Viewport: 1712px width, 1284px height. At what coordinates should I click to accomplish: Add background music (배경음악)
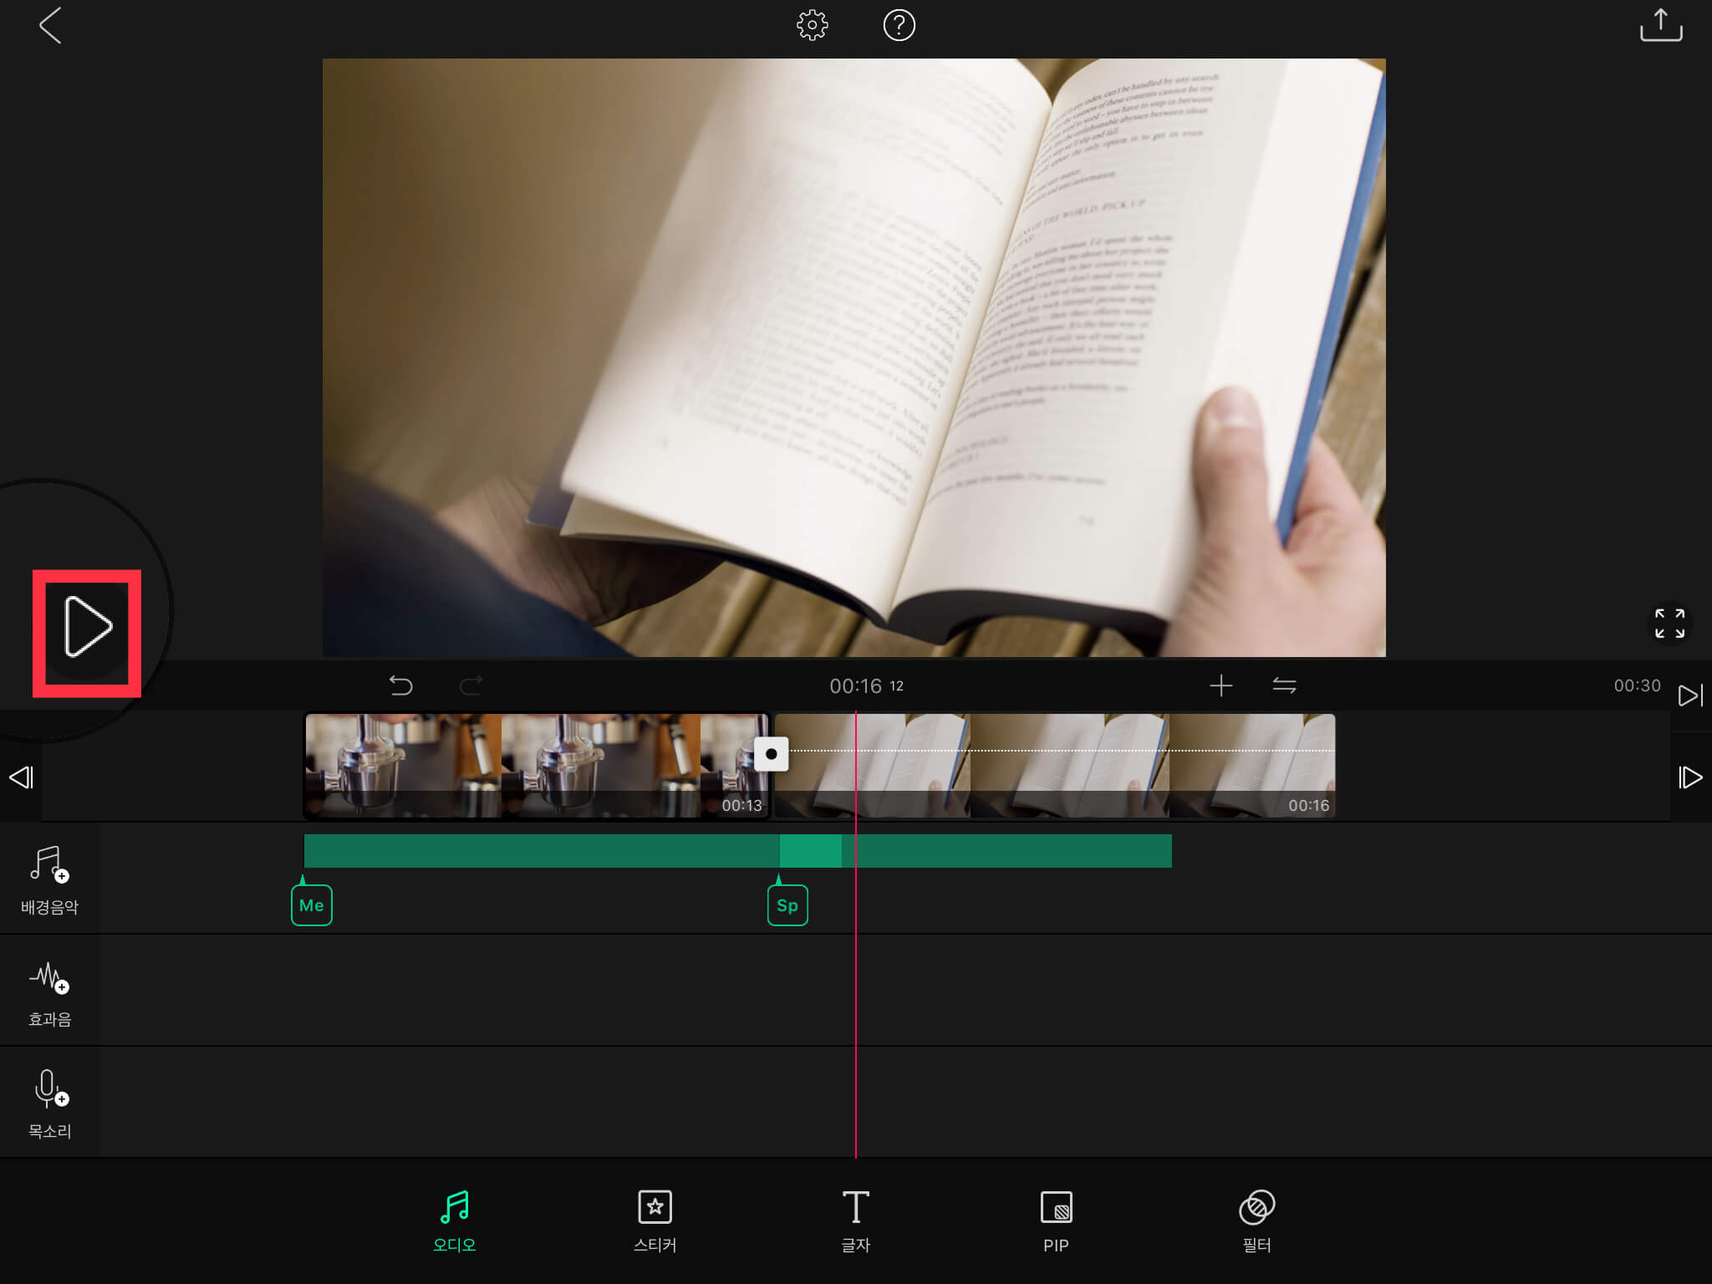[x=49, y=878]
